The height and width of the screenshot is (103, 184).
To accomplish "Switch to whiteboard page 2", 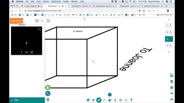I will (167, 32).
